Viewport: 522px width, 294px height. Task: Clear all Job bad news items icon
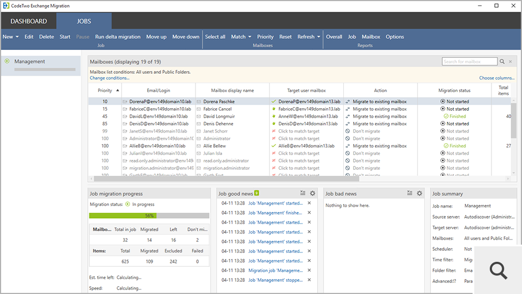409,193
